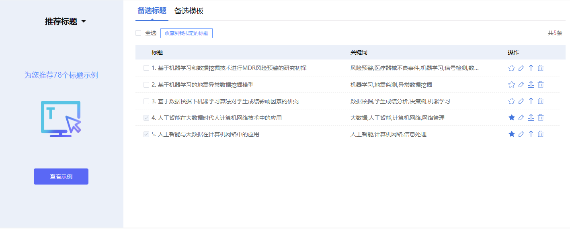The image size is (570, 234).
Task: Remove the second title via the delete icon
Action: (541, 84)
